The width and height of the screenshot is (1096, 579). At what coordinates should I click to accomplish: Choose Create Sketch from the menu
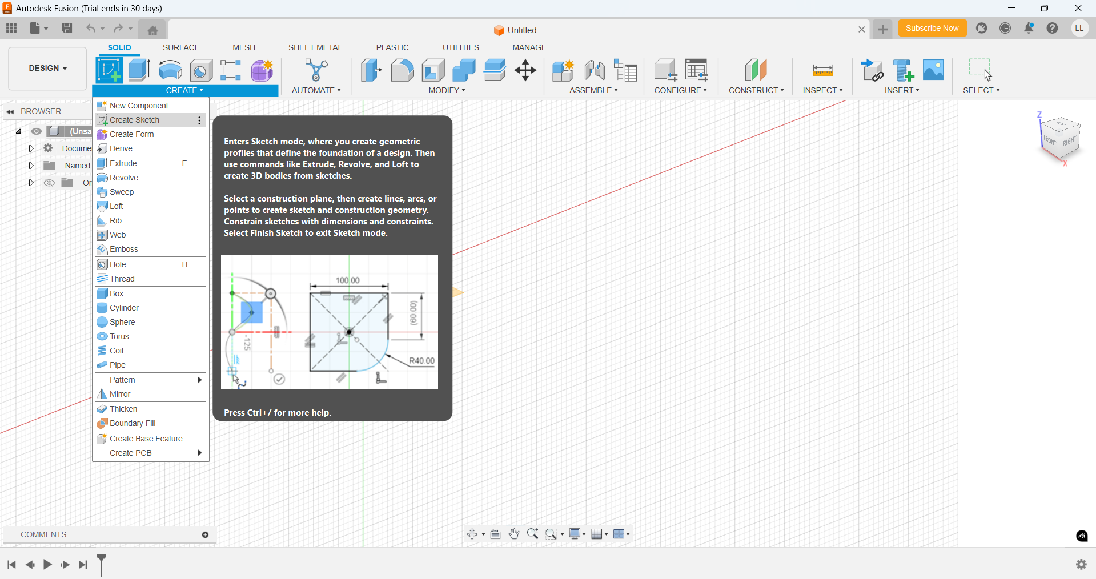[151, 120]
